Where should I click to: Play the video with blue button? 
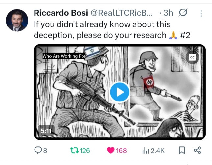(x=120, y=92)
